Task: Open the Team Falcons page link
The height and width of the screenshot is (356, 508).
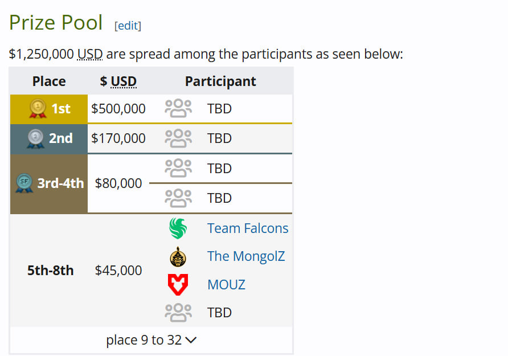Action: click(248, 228)
